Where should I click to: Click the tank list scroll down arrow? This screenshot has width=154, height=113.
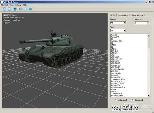click(x=149, y=96)
